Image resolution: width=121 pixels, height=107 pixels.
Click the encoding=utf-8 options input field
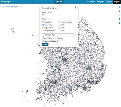[58, 35]
